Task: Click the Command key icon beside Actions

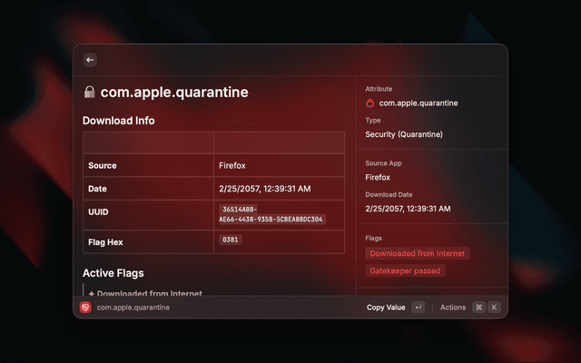Action: point(478,308)
